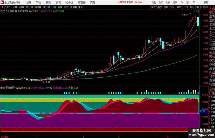Add stock via +自选 button

coord(199,7)
